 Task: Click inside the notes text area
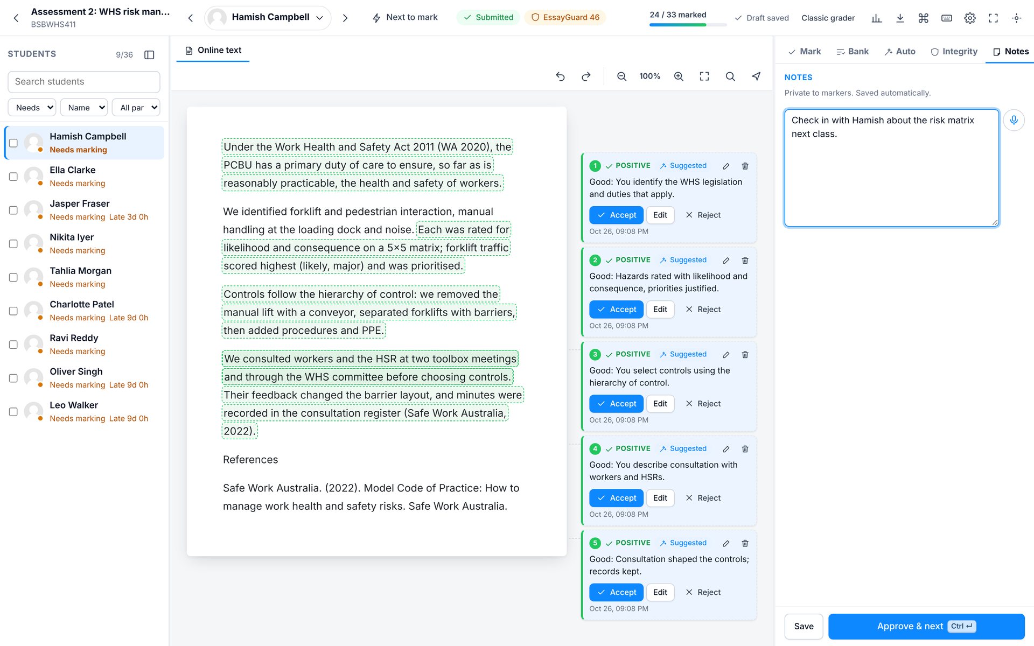pos(891,168)
